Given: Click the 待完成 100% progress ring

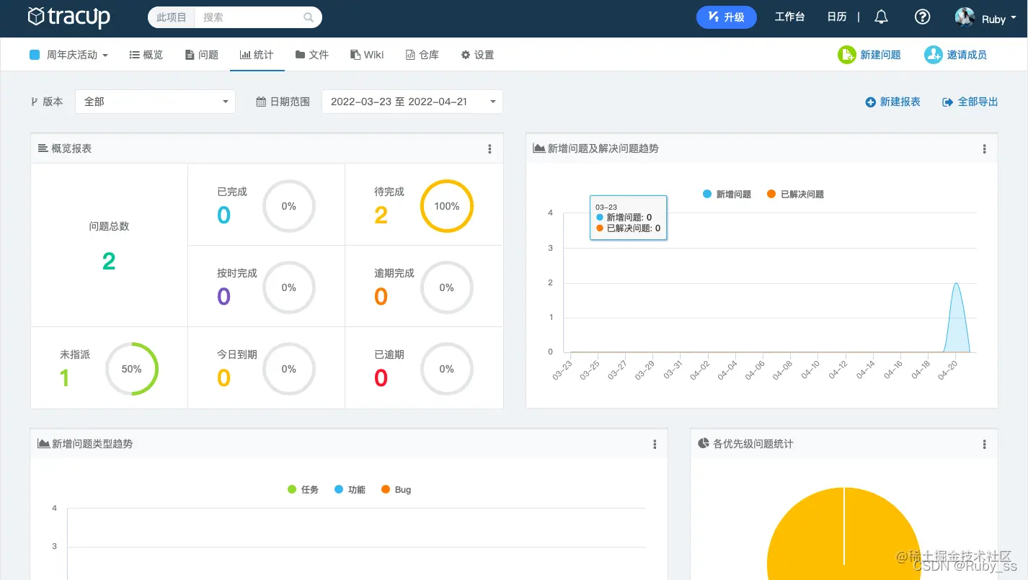Looking at the screenshot, I should coord(447,206).
